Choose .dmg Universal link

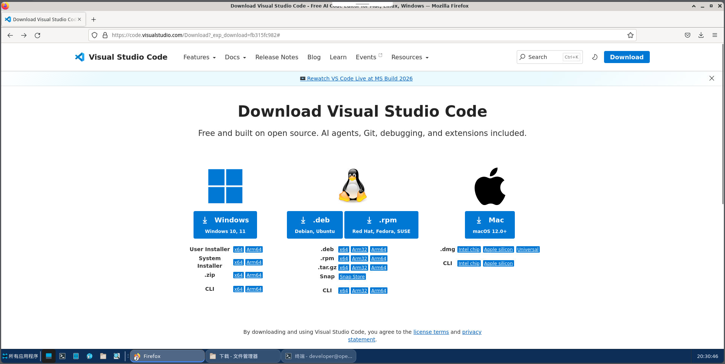(x=528, y=250)
